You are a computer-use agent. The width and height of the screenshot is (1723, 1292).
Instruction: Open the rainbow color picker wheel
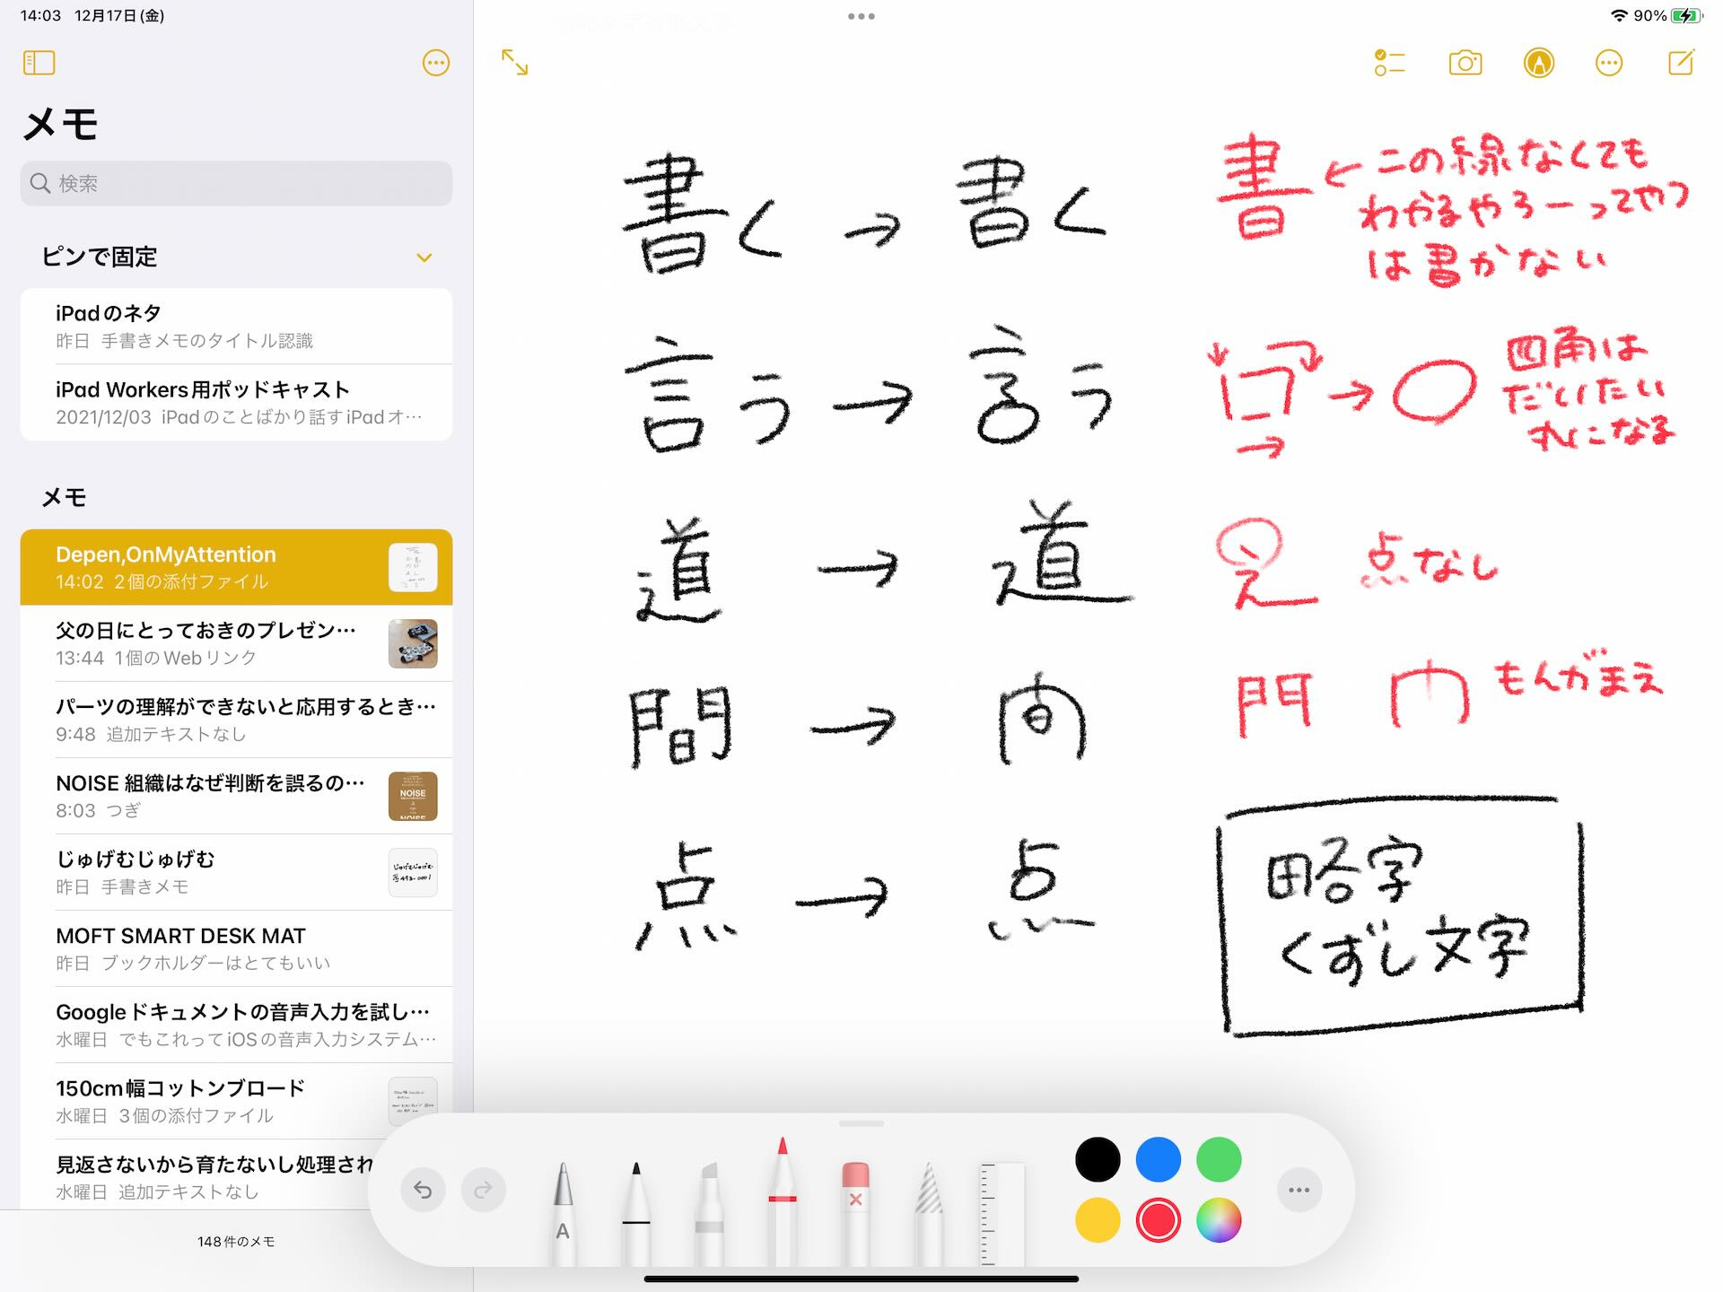tap(1219, 1220)
